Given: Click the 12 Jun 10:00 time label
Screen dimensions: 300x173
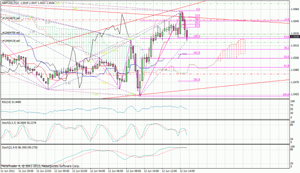Looking at the screenshot, I should click(151, 171).
